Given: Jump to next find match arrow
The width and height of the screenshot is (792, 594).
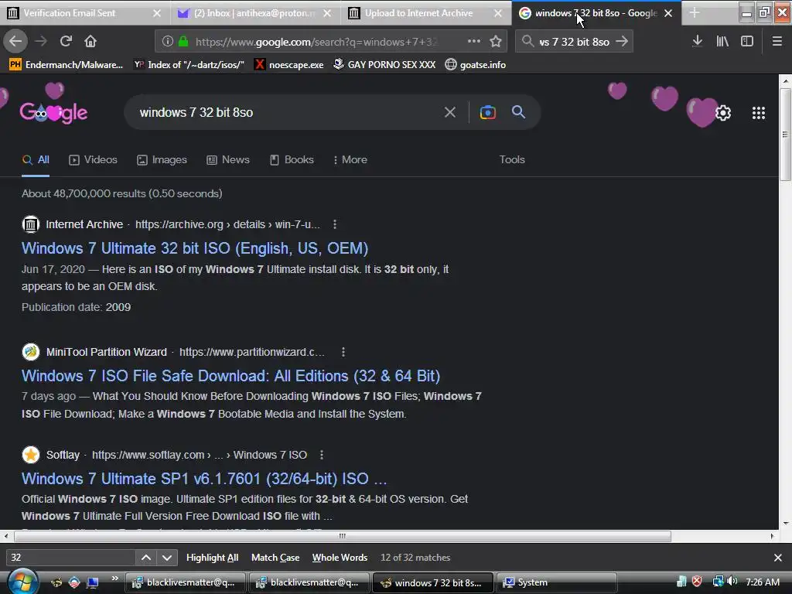Looking at the screenshot, I should (167, 558).
